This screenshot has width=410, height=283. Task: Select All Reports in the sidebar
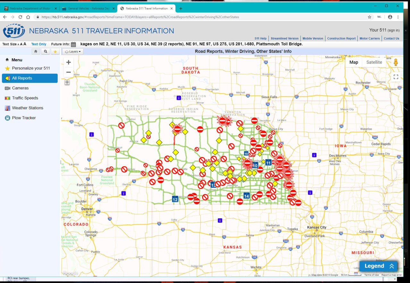click(x=30, y=78)
